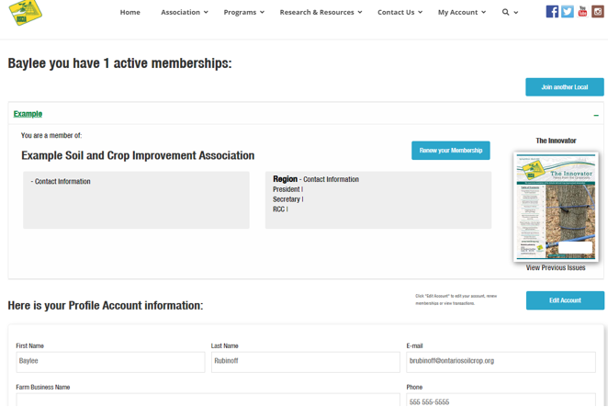Click the Edit Account button

coord(564,300)
